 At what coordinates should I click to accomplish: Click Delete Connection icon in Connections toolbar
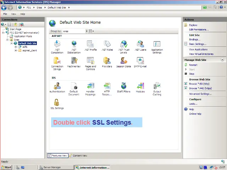click(22, 24)
